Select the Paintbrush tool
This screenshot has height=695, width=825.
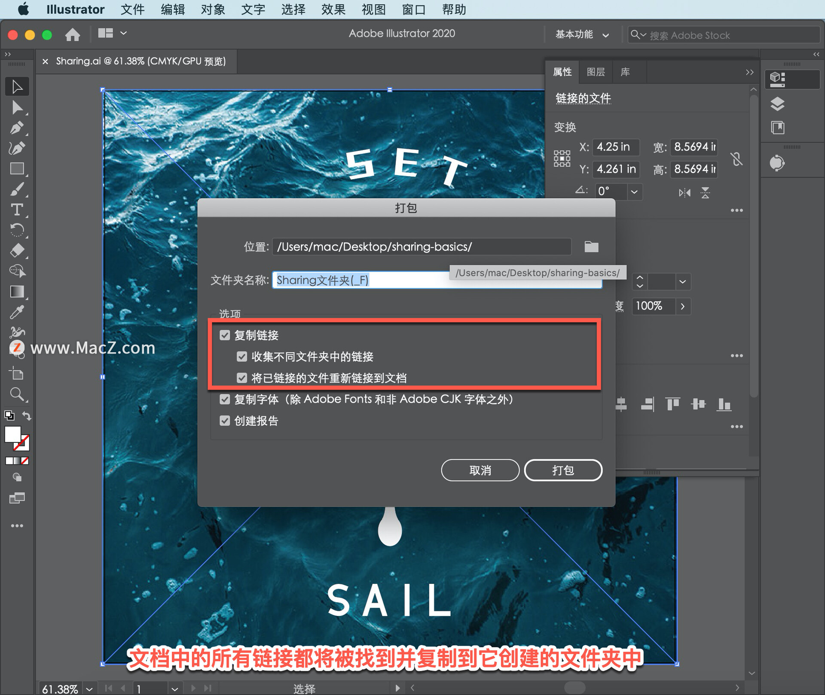(17, 189)
